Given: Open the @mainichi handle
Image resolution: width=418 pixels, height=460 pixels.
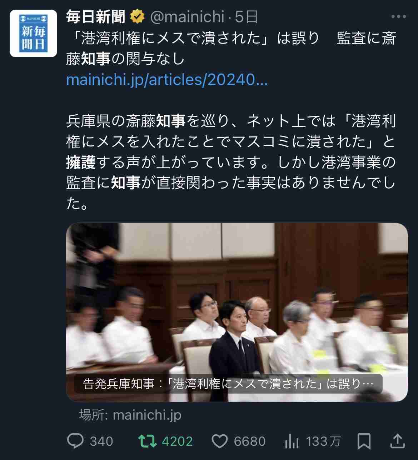Looking at the screenshot, I should pyautogui.click(x=187, y=17).
